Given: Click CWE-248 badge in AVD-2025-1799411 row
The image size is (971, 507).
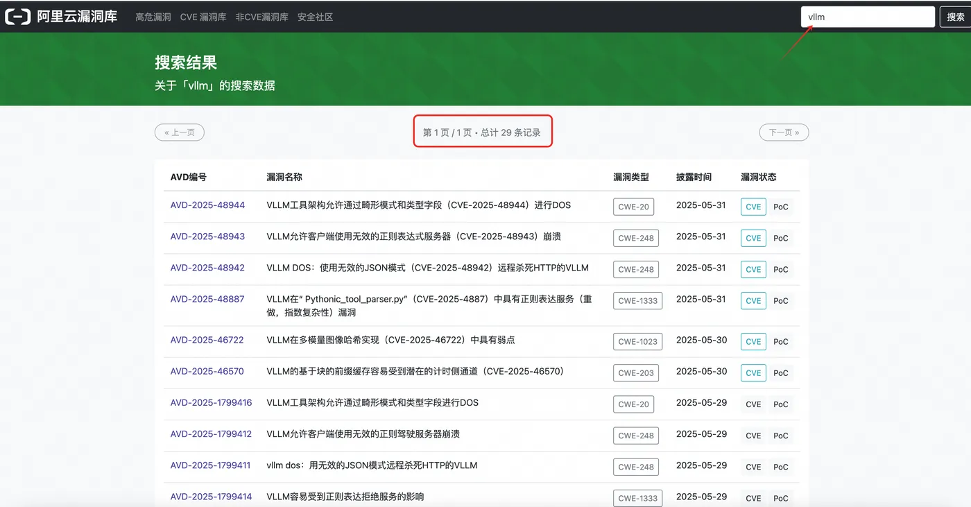Looking at the screenshot, I should point(636,466).
